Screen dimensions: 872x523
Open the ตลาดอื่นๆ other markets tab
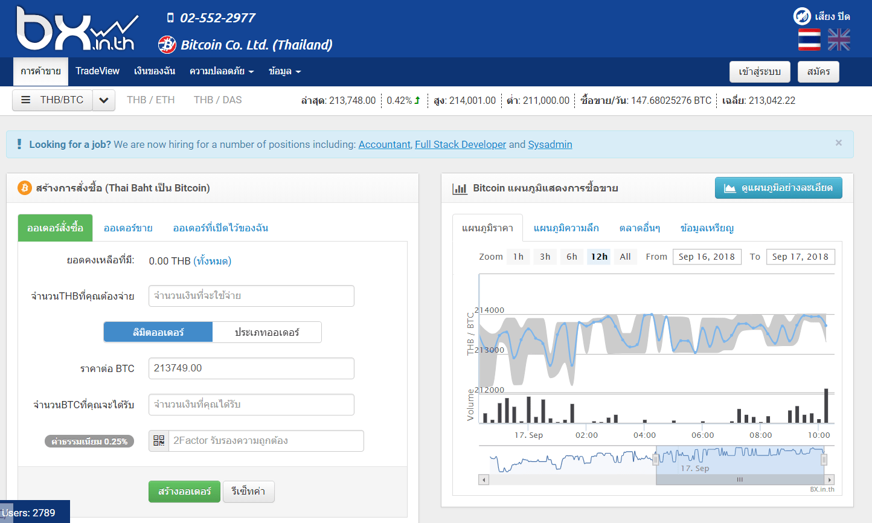pyautogui.click(x=640, y=228)
